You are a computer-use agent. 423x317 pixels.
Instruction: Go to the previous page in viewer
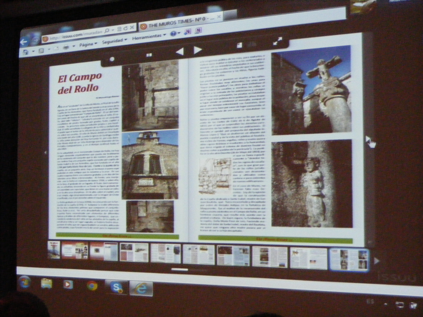180,51
